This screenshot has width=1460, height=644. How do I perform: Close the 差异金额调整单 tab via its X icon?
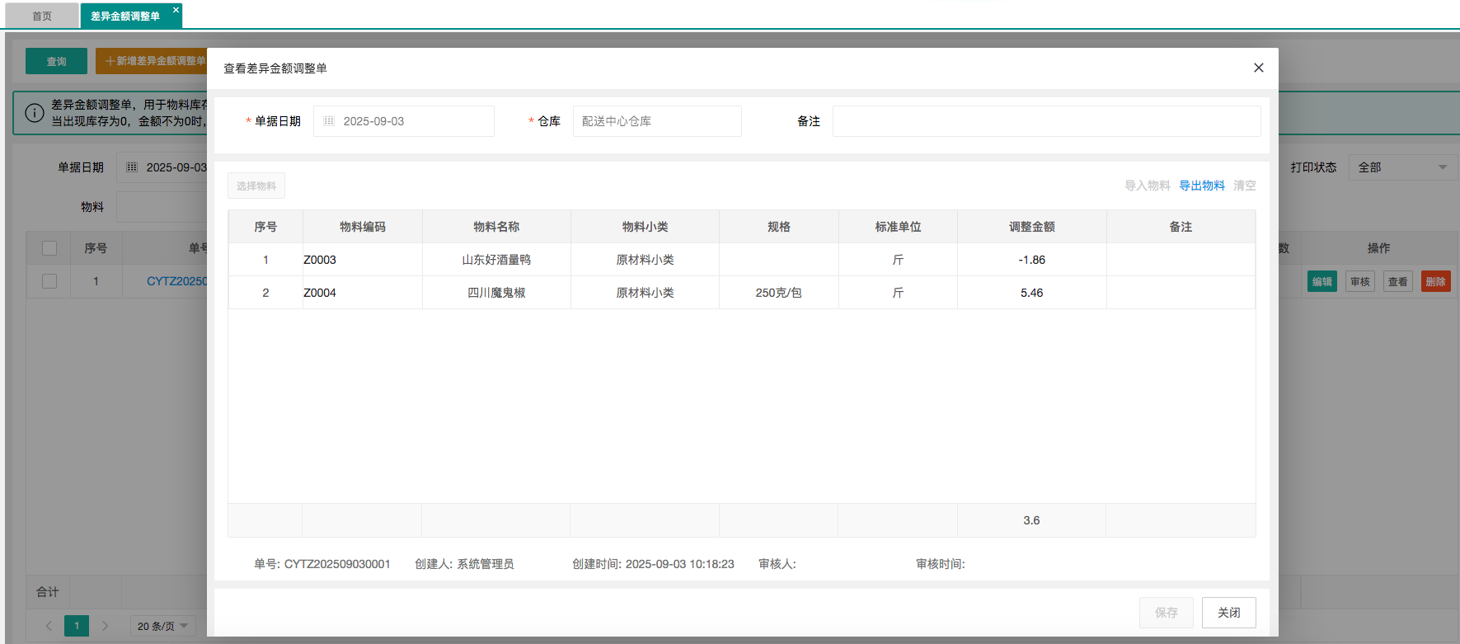click(176, 10)
